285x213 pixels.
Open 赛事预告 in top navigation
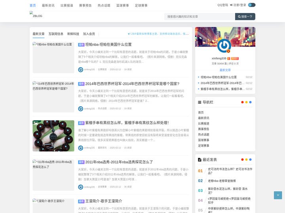(x=85, y=6)
